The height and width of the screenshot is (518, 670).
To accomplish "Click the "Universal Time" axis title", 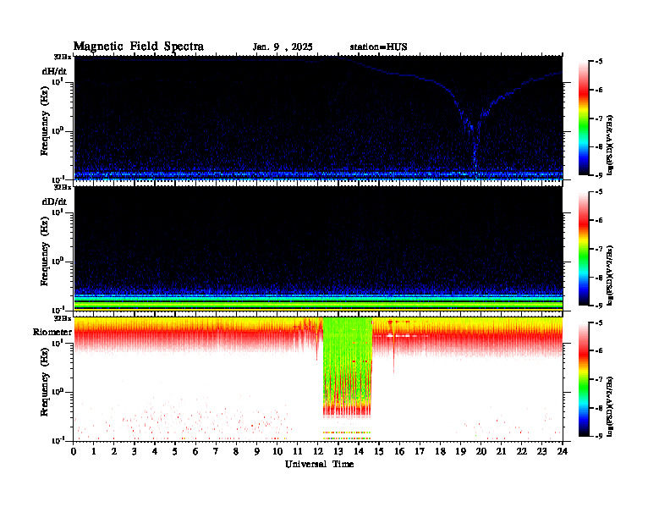I will pyautogui.click(x=319, y=464).
